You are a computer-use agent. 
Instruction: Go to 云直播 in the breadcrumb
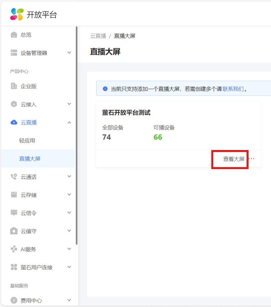tap(98, 36)
